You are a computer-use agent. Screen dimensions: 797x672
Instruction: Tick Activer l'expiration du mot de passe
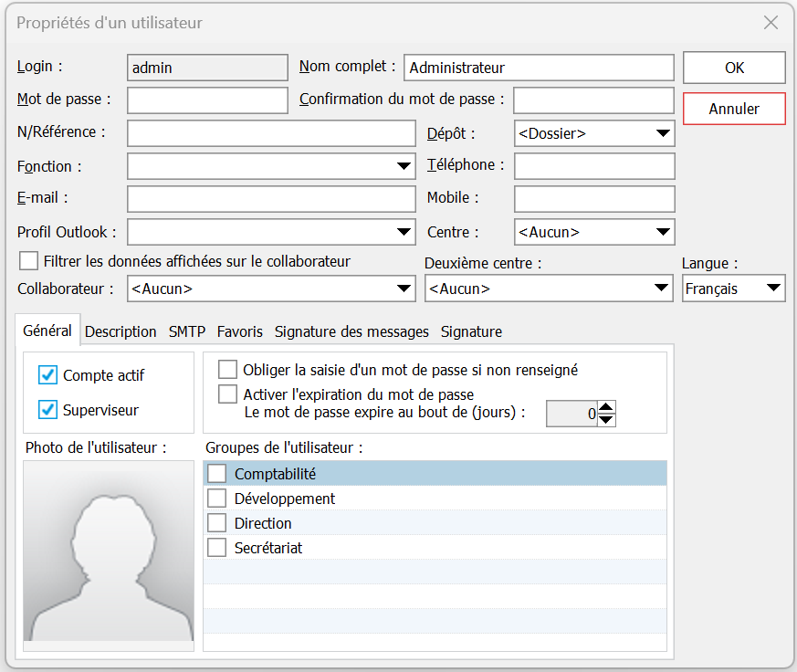click(227, 394)
